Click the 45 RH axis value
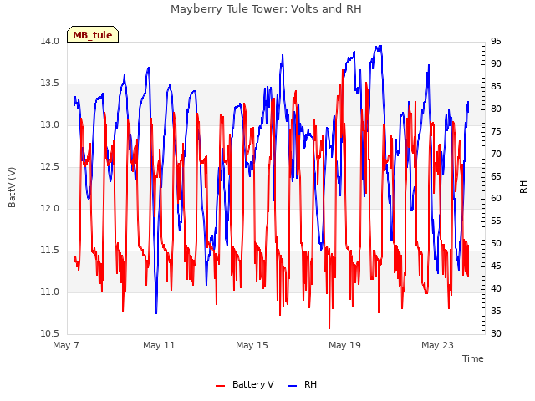The height and width of the screenshot is (401, 535). 496,266
